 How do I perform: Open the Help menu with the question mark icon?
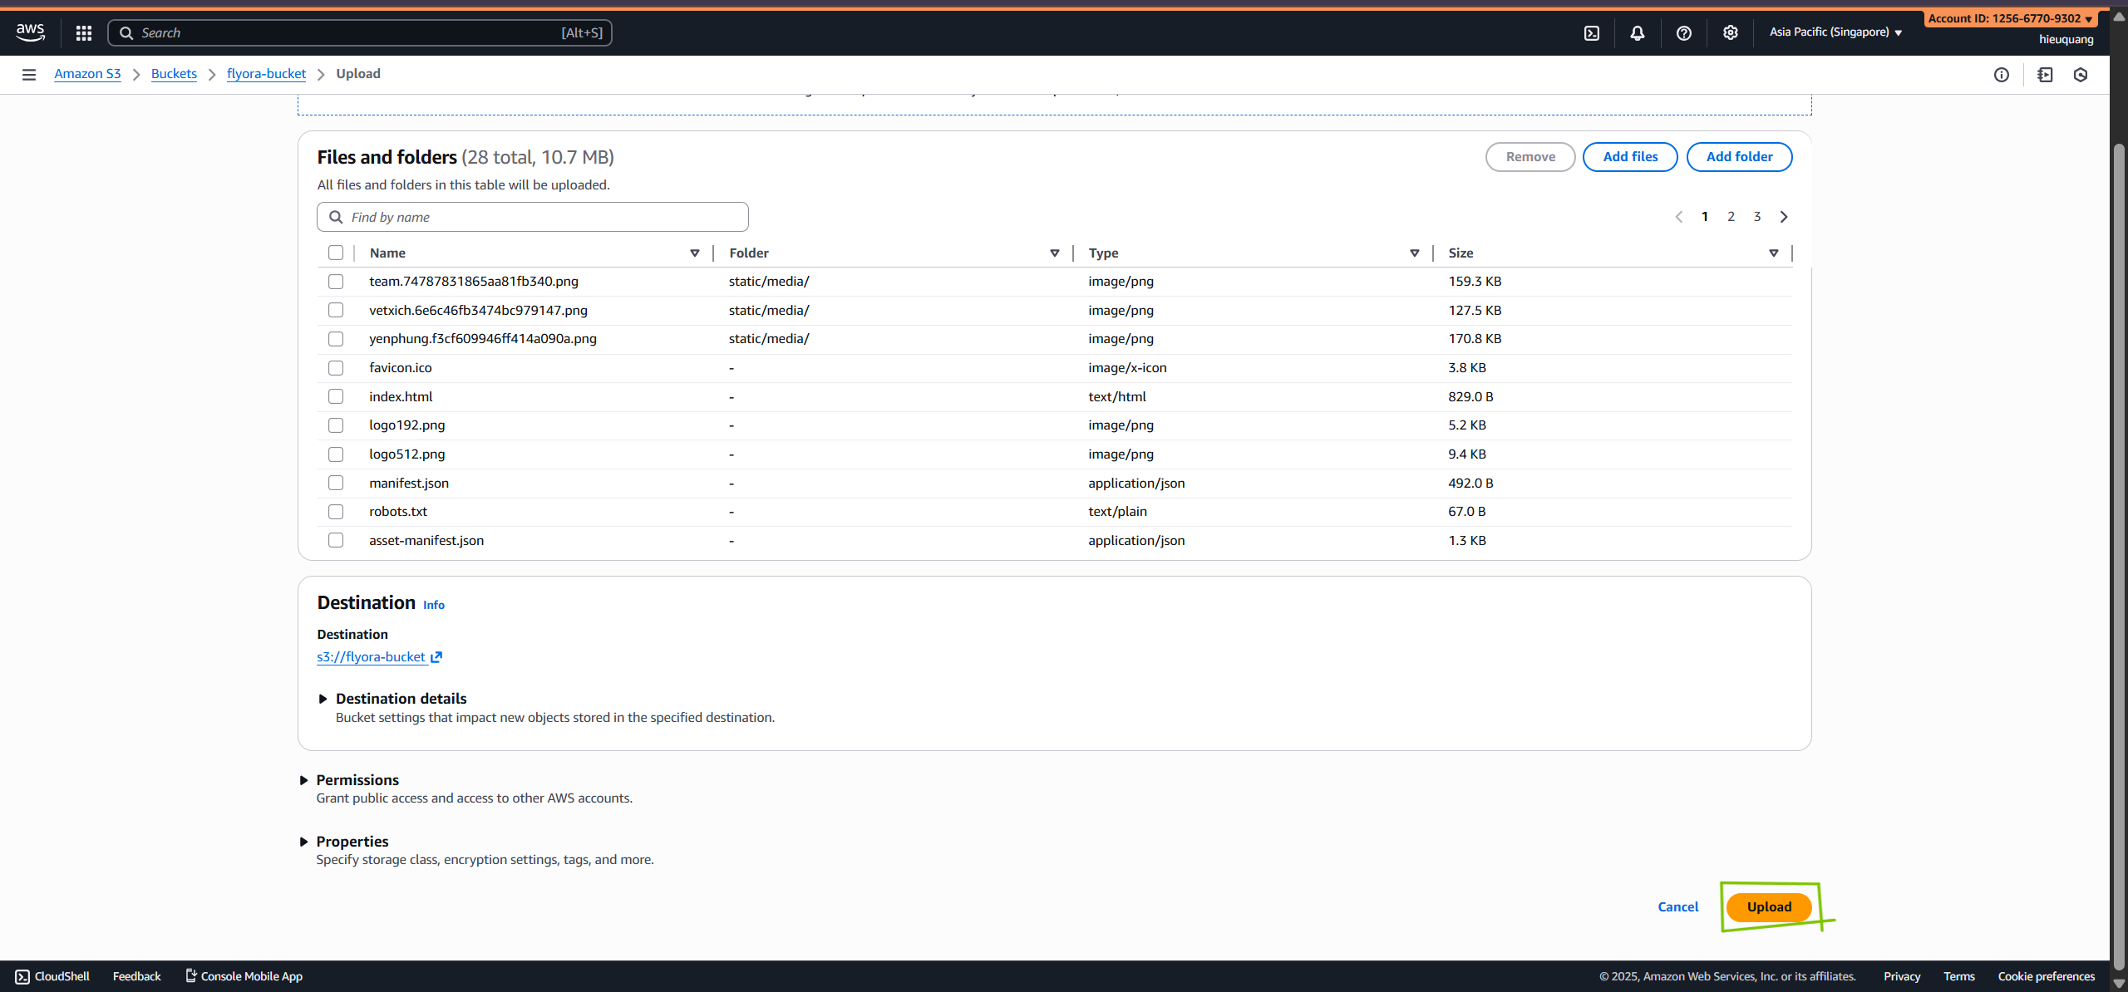(1683, 32)
